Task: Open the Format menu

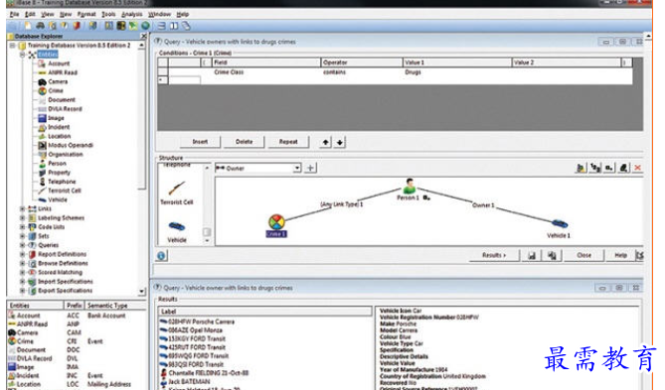Action: click(x=86, y=14)
